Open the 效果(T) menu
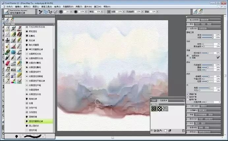228x141 pixels. [x=79, y=7]
